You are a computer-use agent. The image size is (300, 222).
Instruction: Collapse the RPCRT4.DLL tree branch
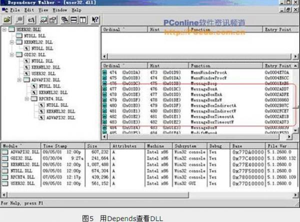(x=27, y=99)
